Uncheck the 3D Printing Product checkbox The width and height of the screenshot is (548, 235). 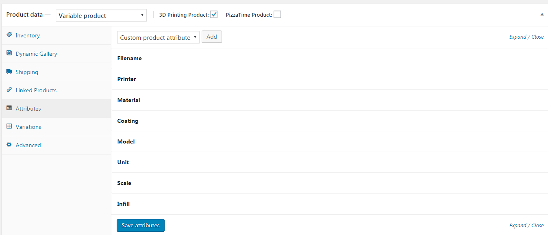(x=214, y=15)
